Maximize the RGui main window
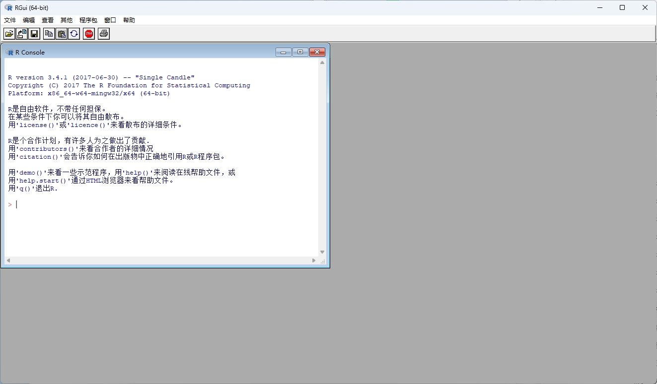 coord(622,7)
